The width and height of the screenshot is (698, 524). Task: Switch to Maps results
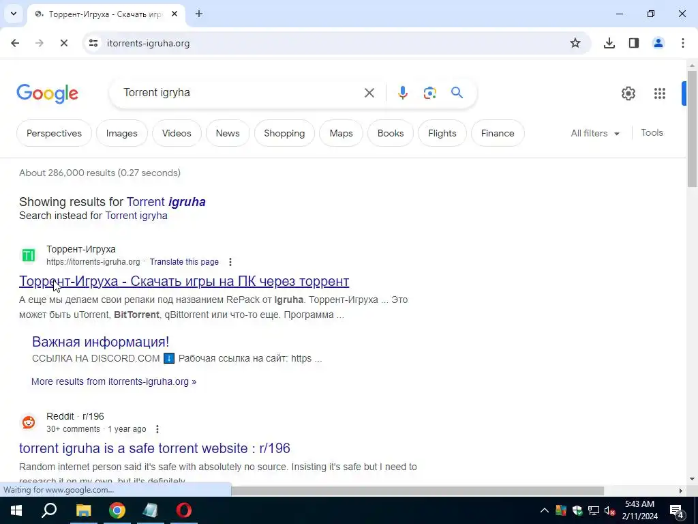click(341, 133)
